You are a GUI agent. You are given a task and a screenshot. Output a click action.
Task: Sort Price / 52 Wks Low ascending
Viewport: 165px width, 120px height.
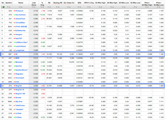tap(160, 7)
